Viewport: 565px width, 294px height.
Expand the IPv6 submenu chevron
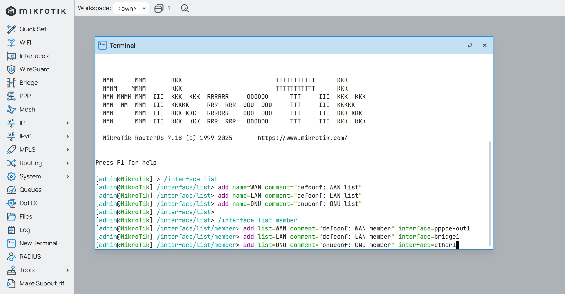point(67,136)
